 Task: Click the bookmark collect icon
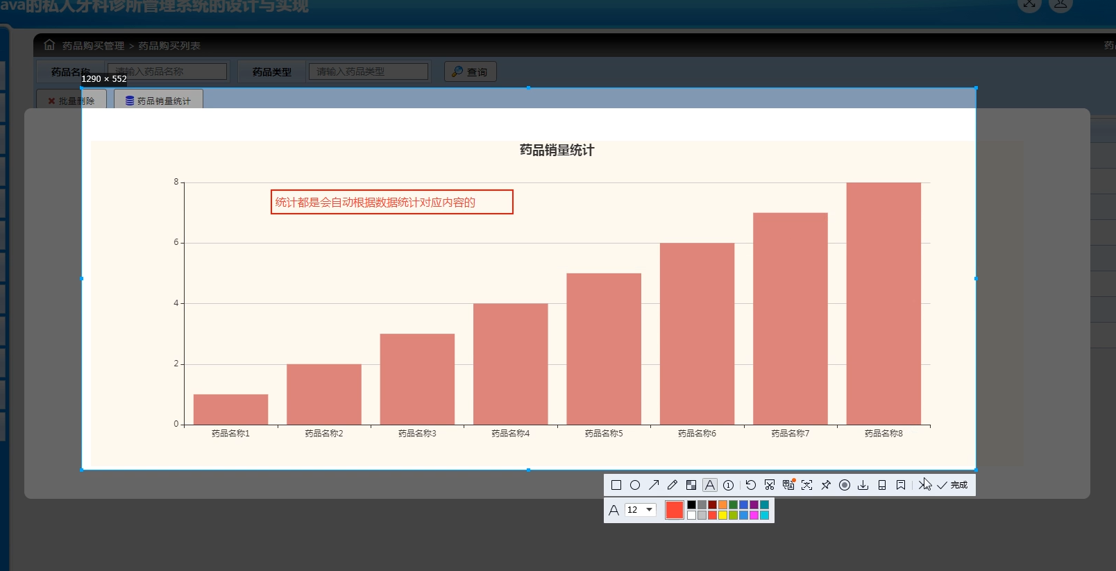(x=901, y=485)
